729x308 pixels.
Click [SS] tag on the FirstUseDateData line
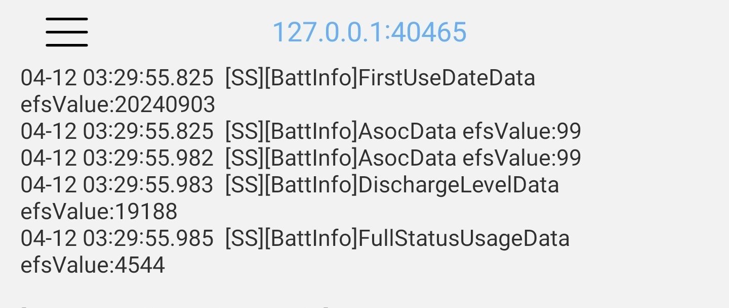[x=245, y=78]
